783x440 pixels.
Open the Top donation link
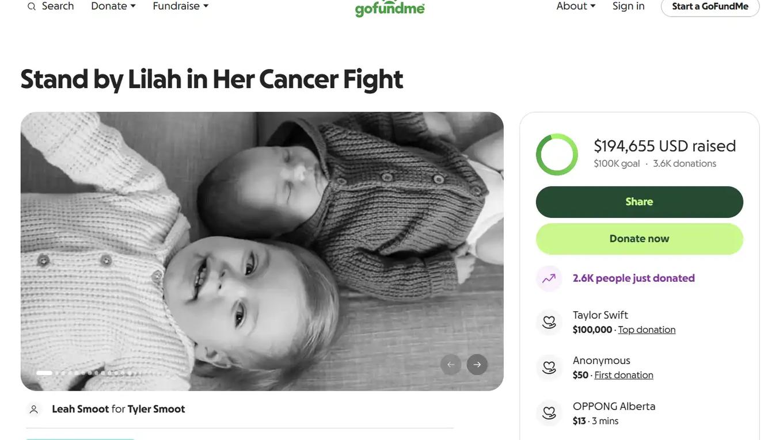coord(647,330)
